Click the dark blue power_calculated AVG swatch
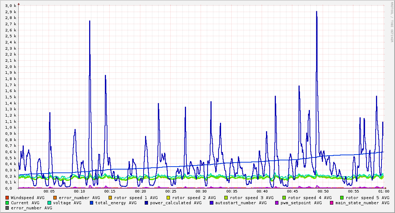395x213 pixels. [x=147, y=203]
